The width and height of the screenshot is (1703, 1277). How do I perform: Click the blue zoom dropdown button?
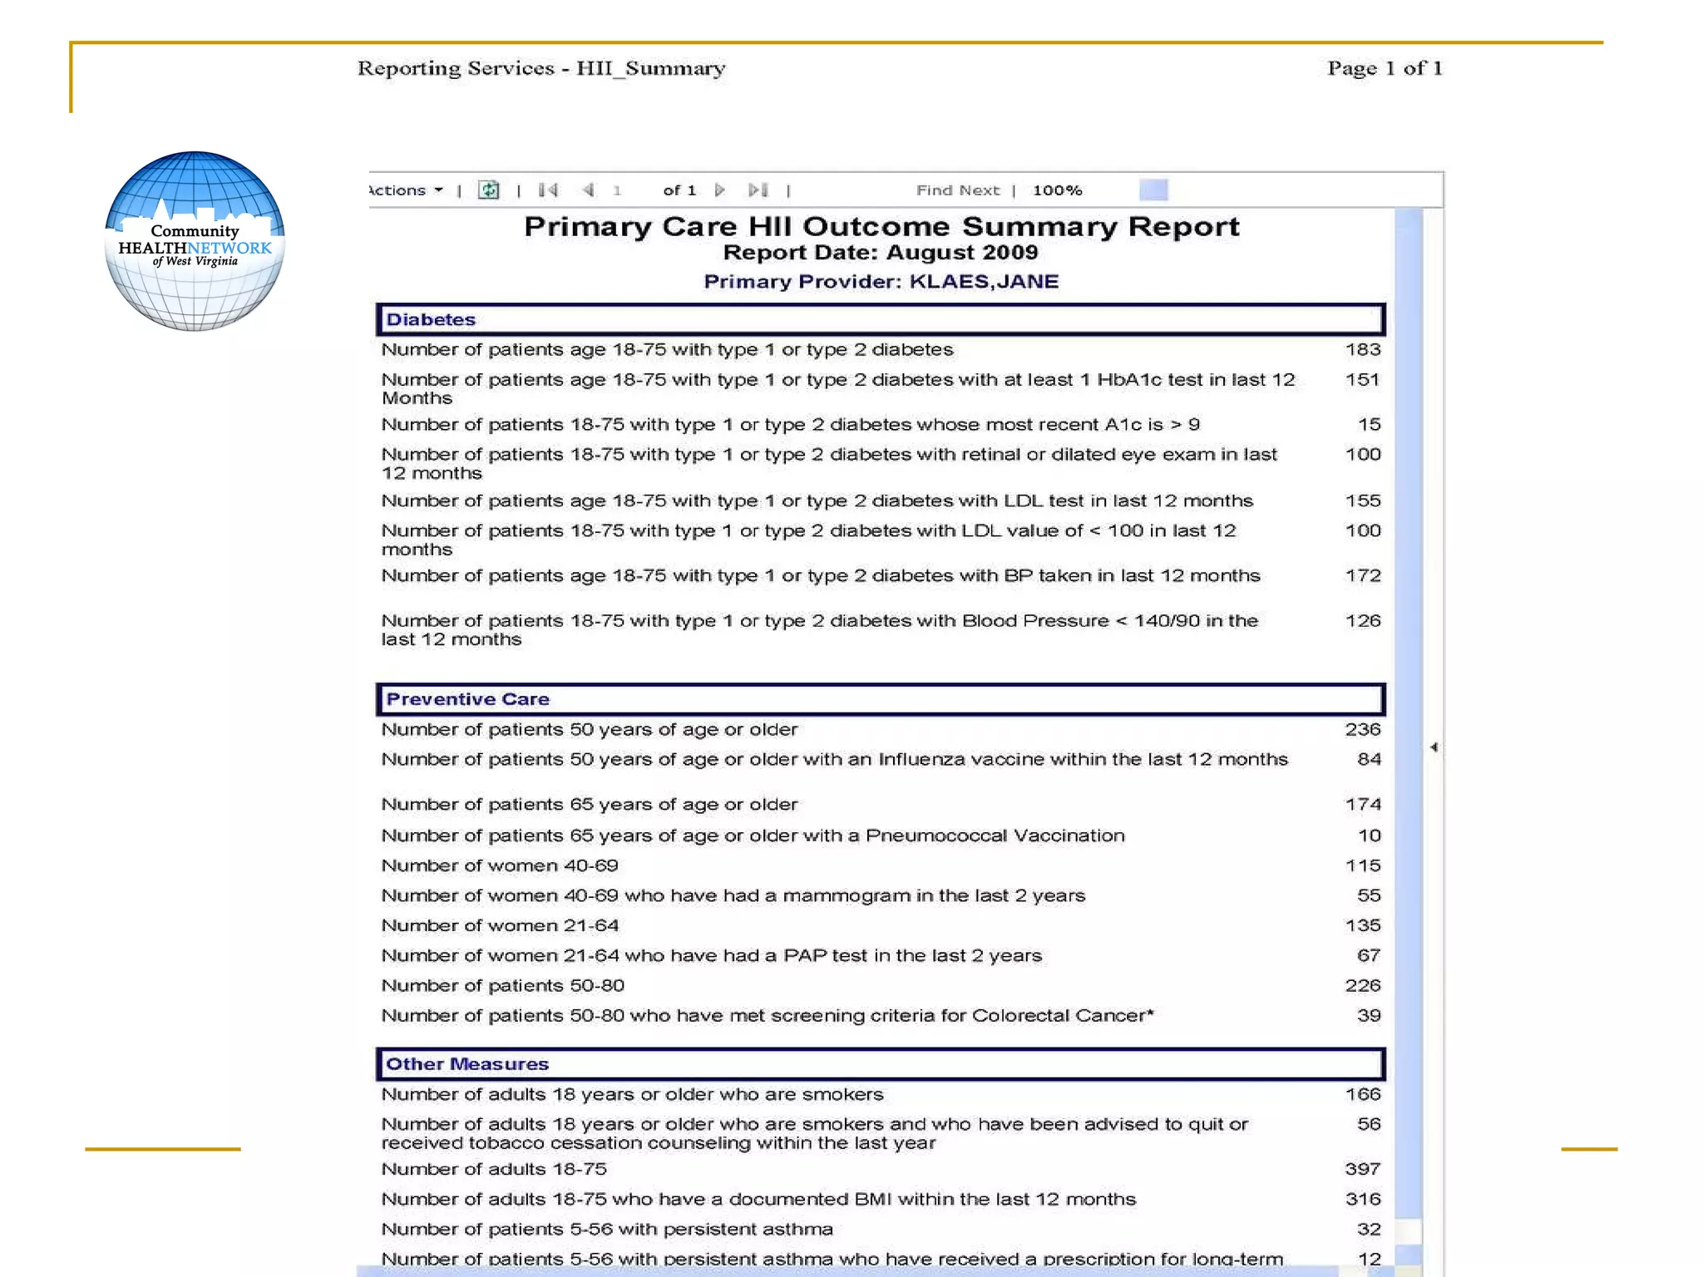pos(1153,190)
